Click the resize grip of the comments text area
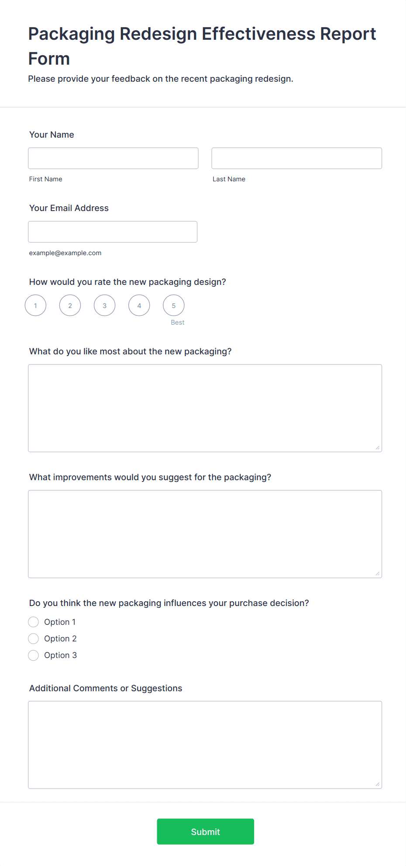 pos(378,785)
